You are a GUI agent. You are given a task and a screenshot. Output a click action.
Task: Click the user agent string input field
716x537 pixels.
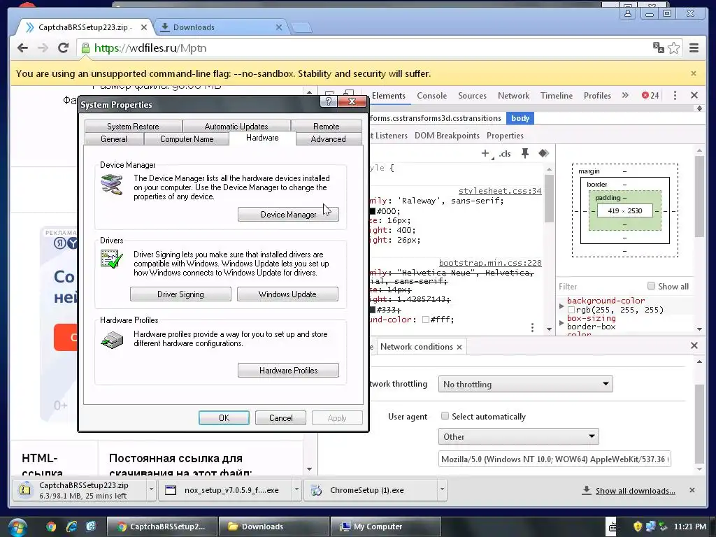(x=554, y=459)
